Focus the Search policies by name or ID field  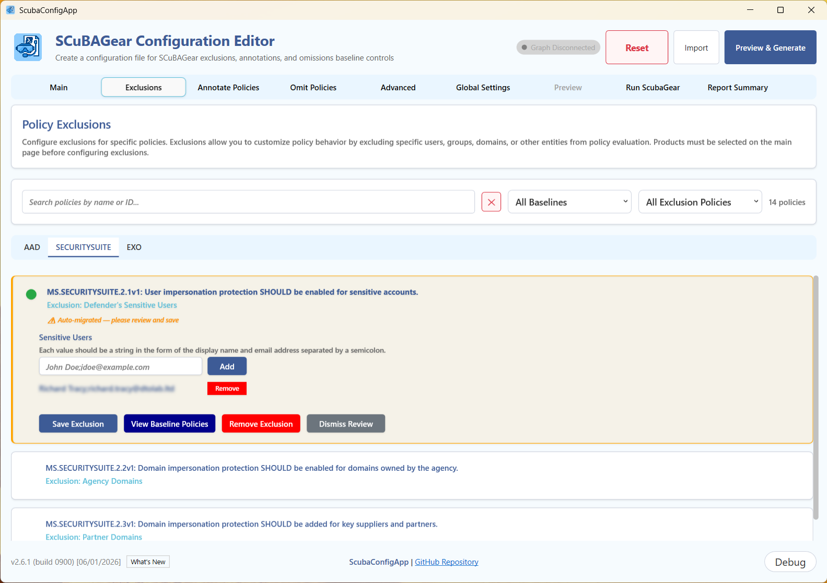[248, 202]
